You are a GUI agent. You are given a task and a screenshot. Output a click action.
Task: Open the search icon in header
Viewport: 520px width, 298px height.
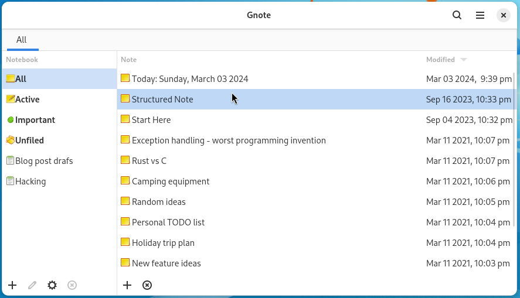click(457, 15)
